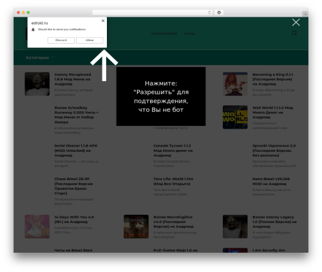Click the 'В Nano Brawl у вас есть' description
The height and width of the screenshot is (272, 322).
tap(271, 192)
